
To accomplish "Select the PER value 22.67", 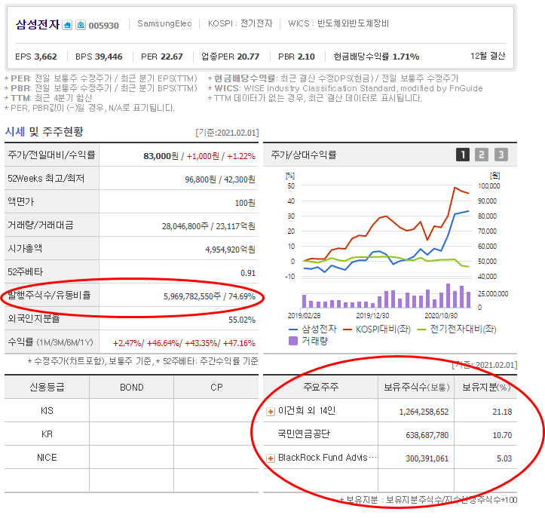I will point(172,57).
